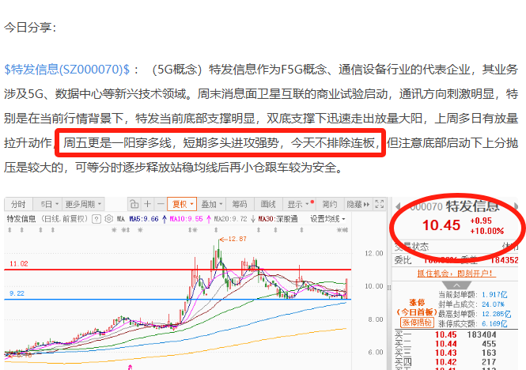Select 买三 bid price 10.43
The height and width of the screenshot is (370, 526).
tap(446, 353)
